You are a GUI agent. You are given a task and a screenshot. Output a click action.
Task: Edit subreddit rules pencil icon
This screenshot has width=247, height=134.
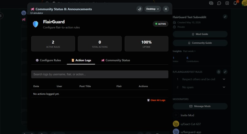pyautogui.click(x=225, y=72)
